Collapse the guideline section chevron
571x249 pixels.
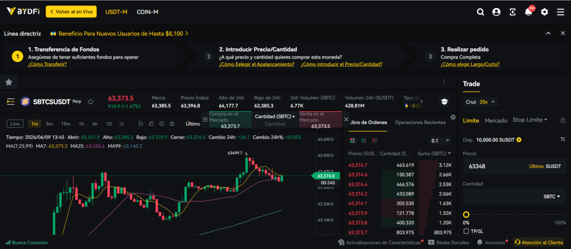(548, 33)
